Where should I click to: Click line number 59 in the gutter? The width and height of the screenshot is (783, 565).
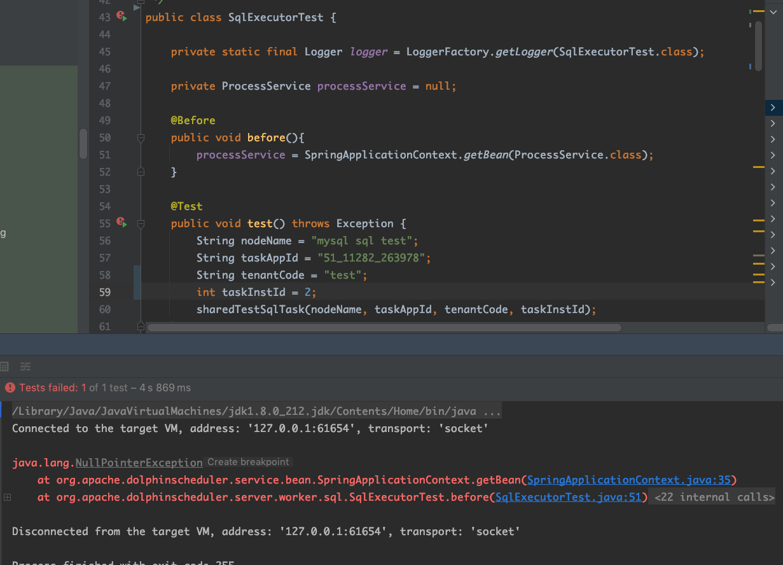(104, 292)
